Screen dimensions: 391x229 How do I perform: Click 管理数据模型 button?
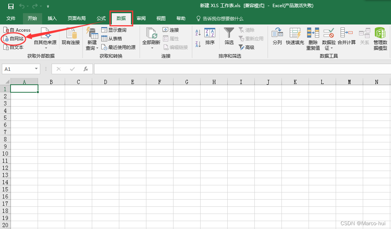pyautogui.click(x=380, y=39)
